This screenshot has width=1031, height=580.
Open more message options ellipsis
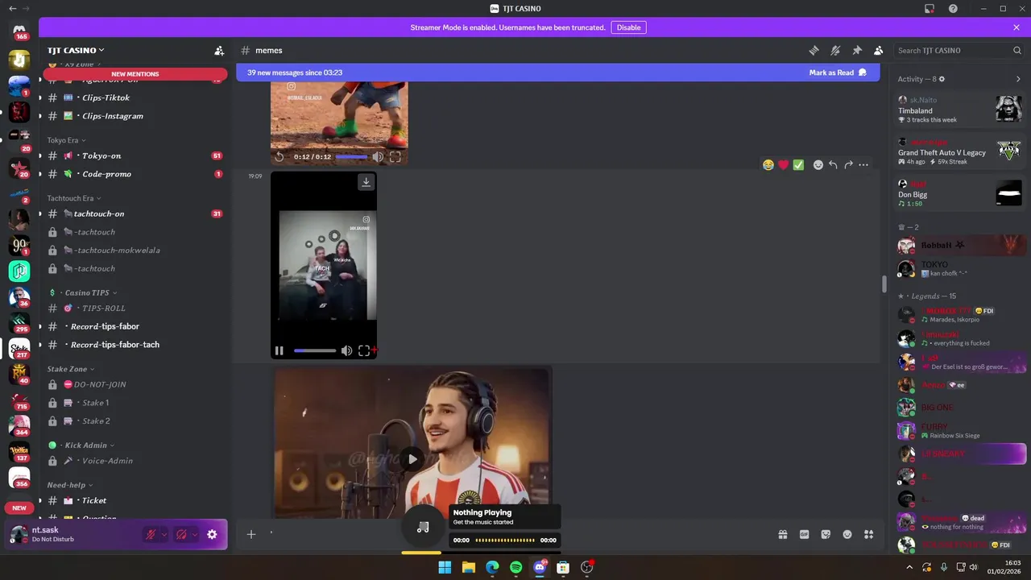coord(863,165)
